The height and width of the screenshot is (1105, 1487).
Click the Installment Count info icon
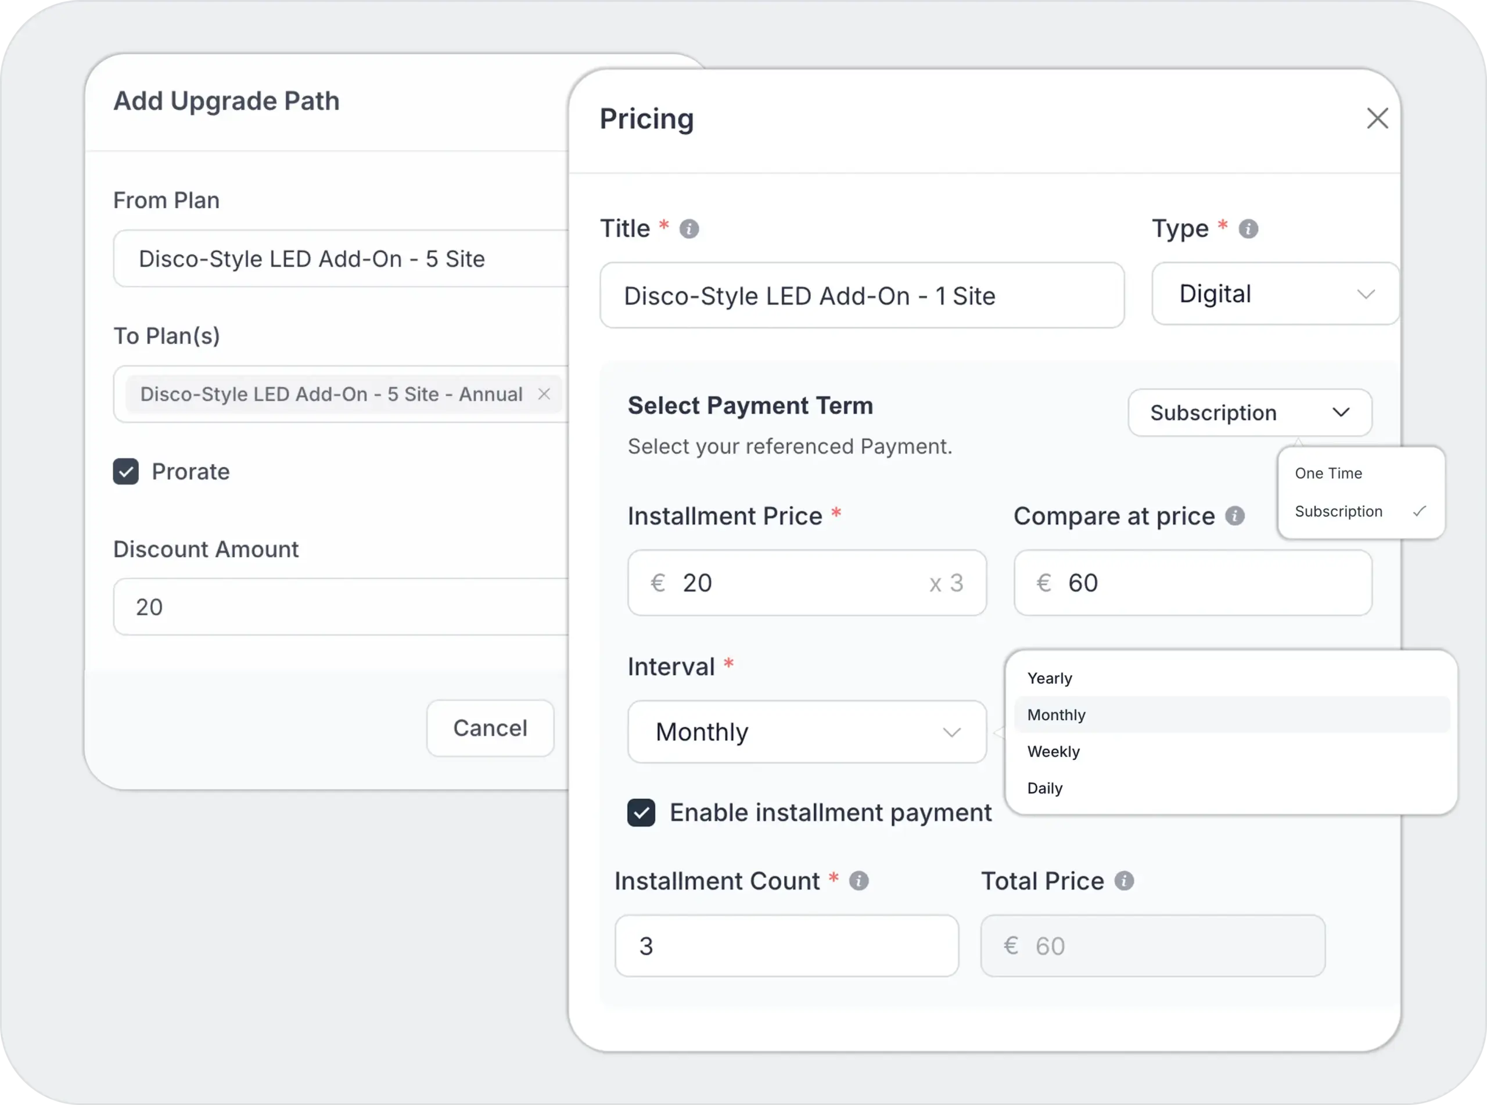(x=859, y=881)
